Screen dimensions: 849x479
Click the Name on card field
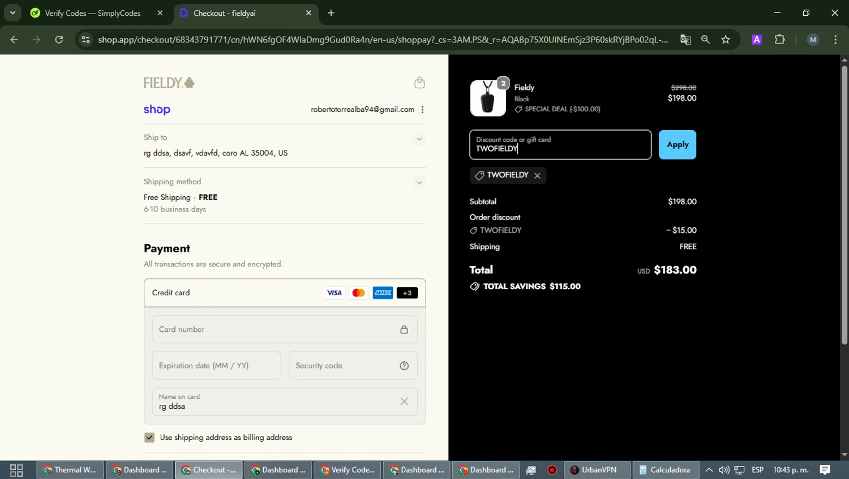285,402
